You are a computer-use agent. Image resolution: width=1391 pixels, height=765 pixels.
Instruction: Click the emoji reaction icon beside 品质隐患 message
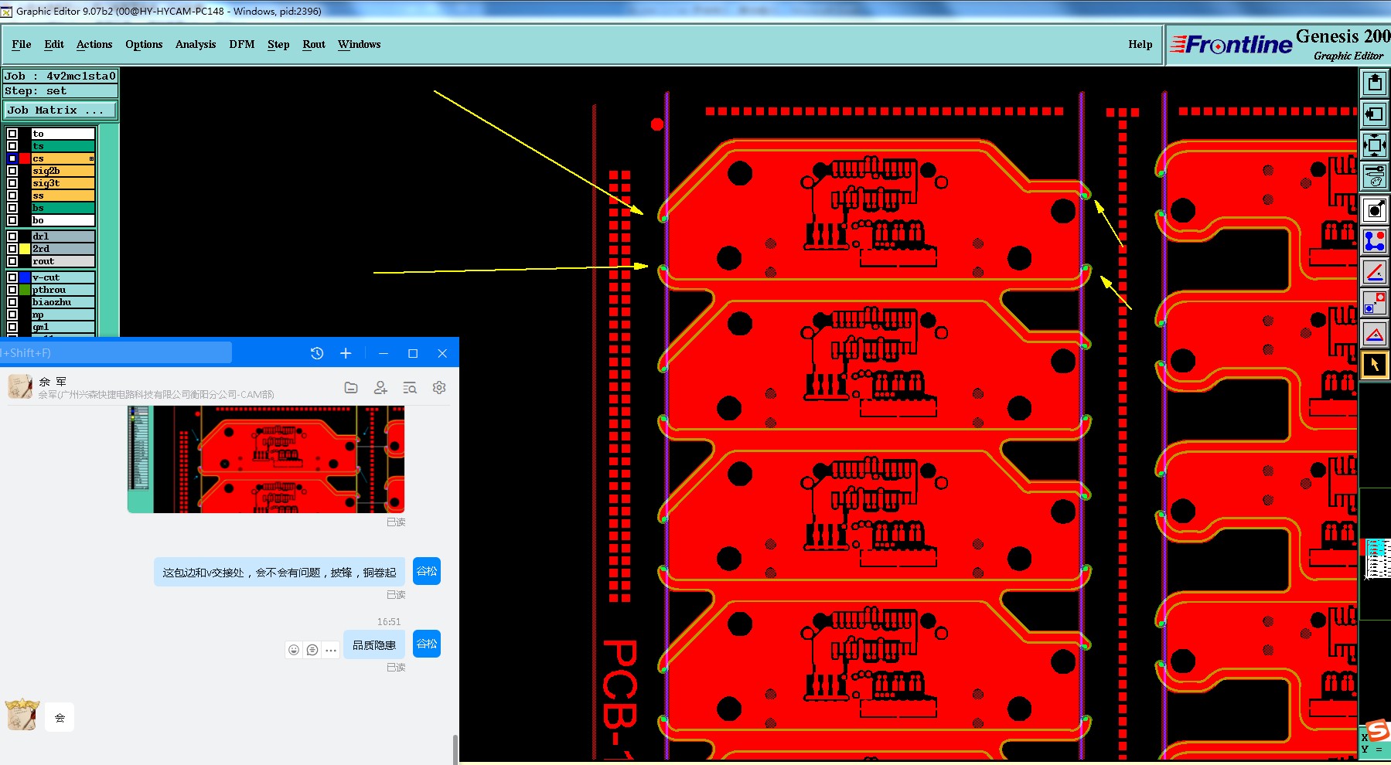[294, 650]
